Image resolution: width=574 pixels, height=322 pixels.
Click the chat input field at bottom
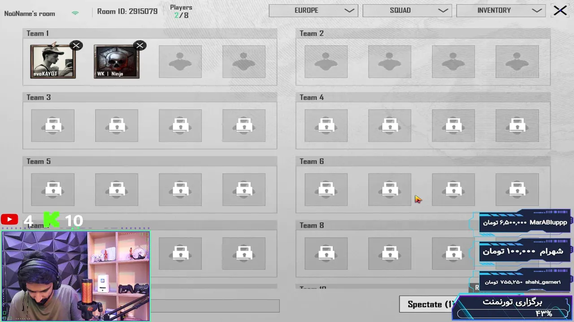click(215, 306)
